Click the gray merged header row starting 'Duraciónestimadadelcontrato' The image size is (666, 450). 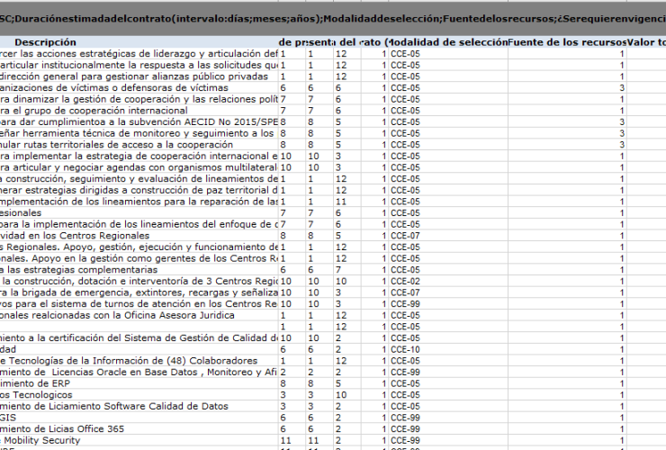333,19
